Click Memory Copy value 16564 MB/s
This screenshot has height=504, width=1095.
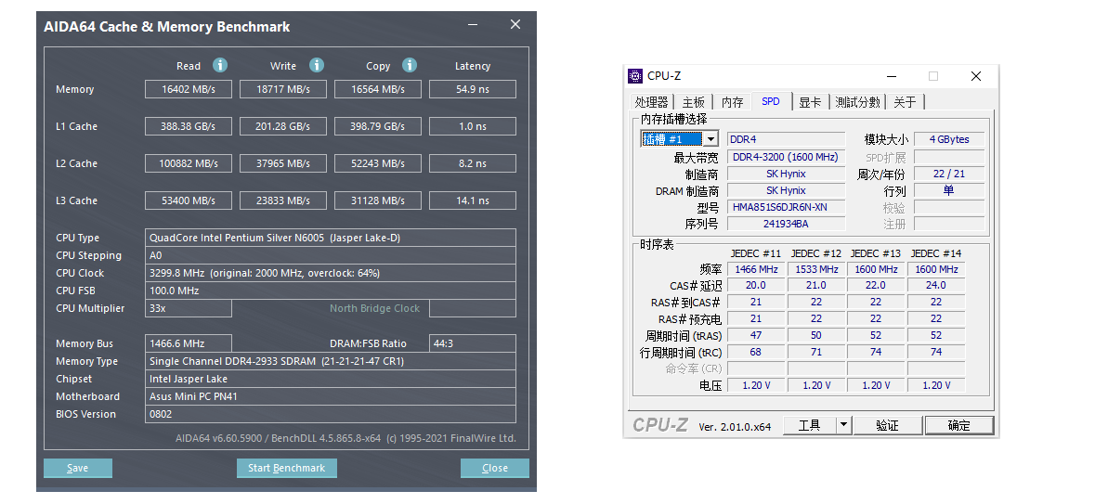378,89
